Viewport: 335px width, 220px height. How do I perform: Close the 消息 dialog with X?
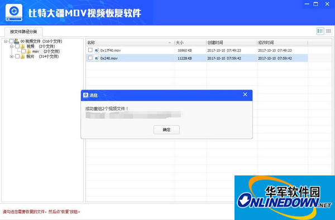point(245,95)
